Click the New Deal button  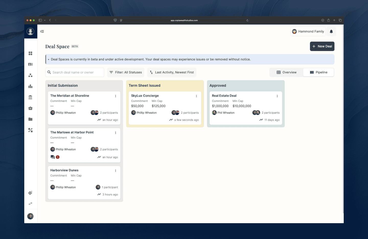coord(322,46)
